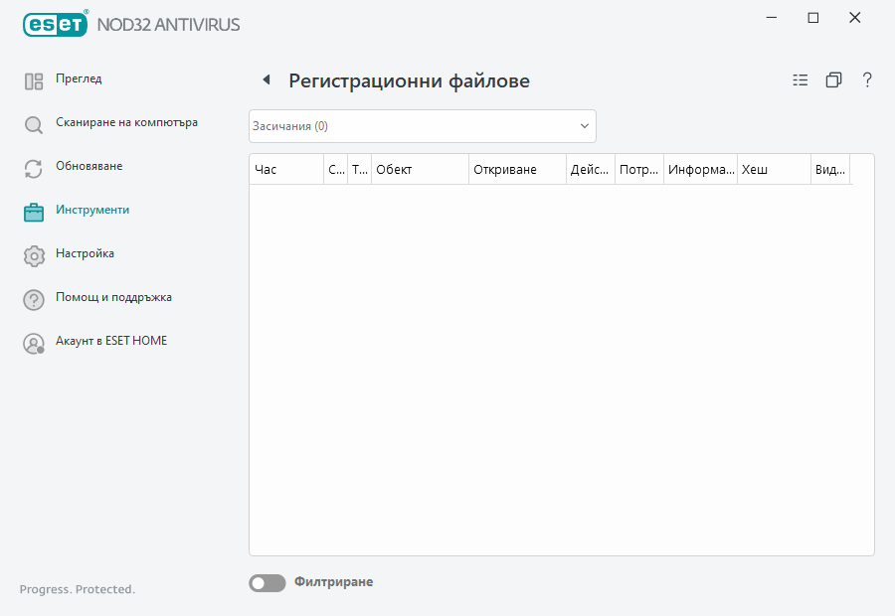895x616 pixels.
Task: Switch to the Настройка section
Action: point(85,254)
